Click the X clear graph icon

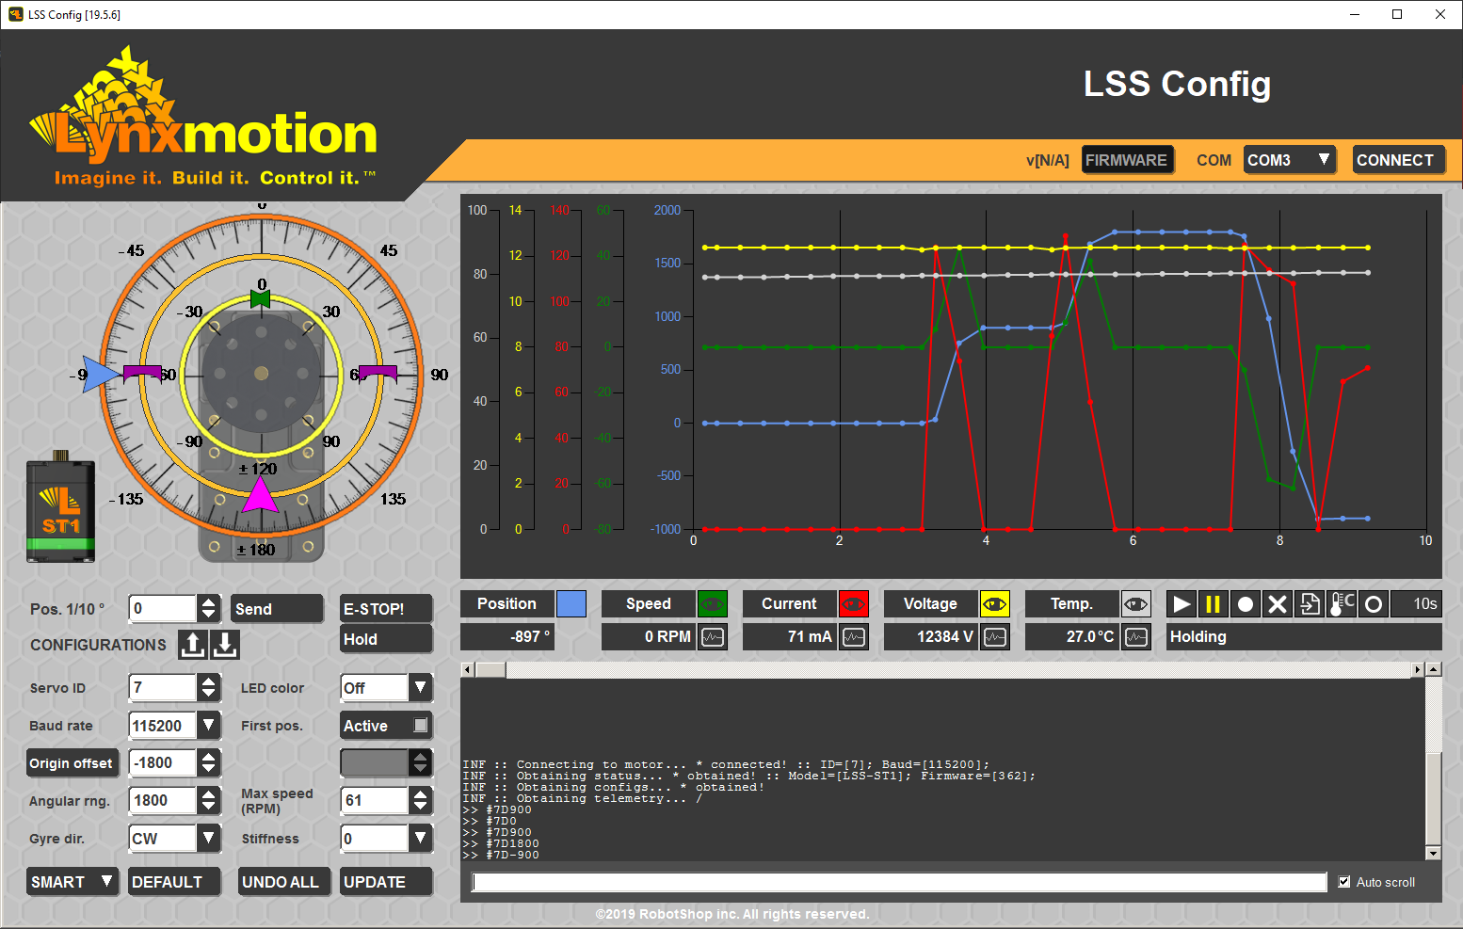(x=1278, y=604)
